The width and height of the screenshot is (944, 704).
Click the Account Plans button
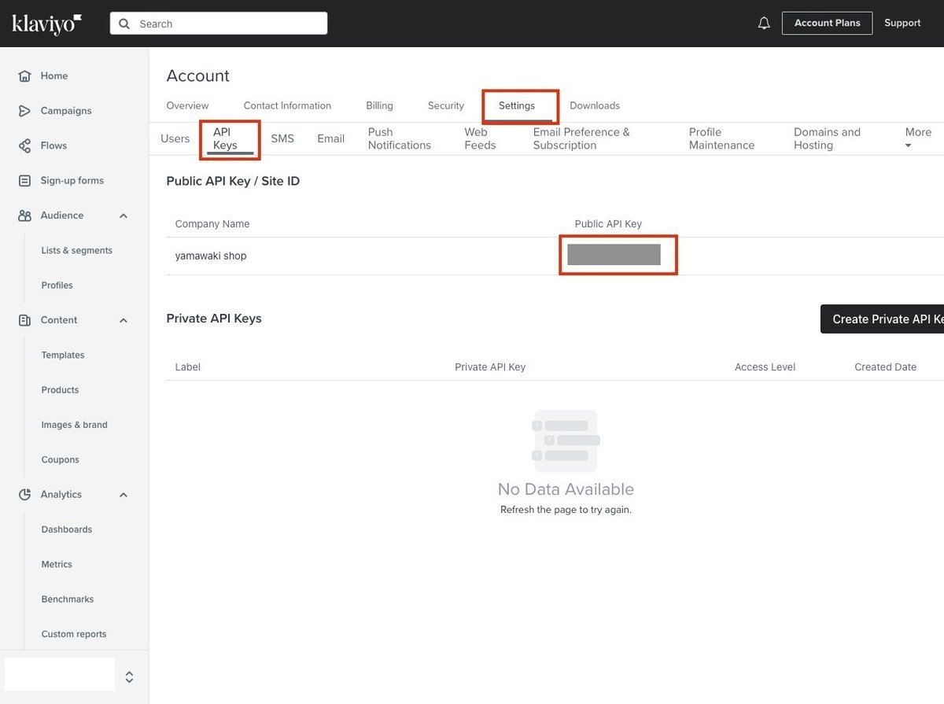pos(827,23)
